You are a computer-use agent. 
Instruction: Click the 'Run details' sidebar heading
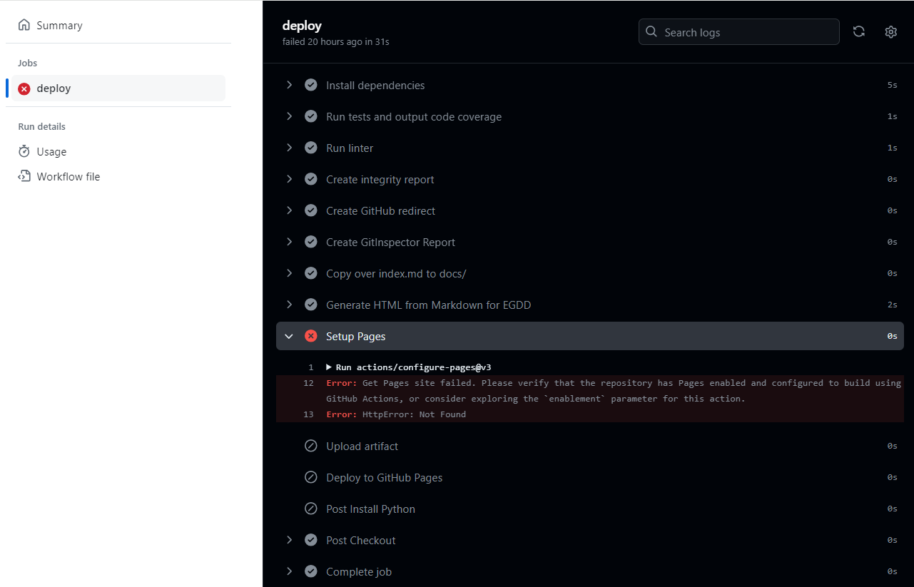pos(41,126)
